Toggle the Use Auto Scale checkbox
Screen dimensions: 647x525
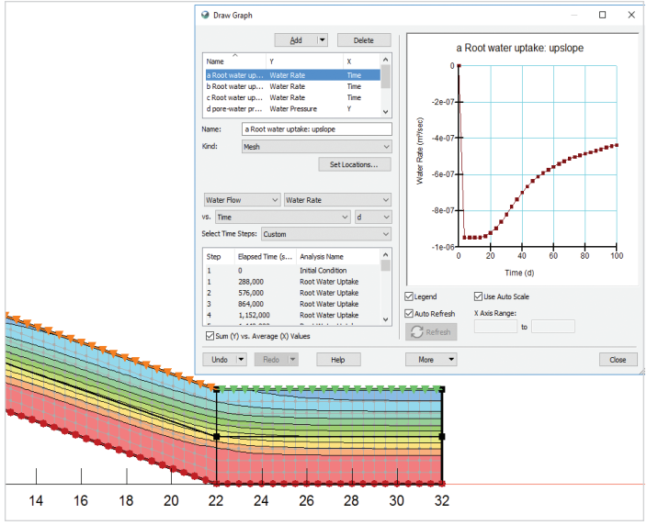tap(478, 297)
